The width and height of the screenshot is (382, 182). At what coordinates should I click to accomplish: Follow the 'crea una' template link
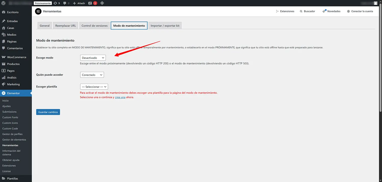pos(120,97)
